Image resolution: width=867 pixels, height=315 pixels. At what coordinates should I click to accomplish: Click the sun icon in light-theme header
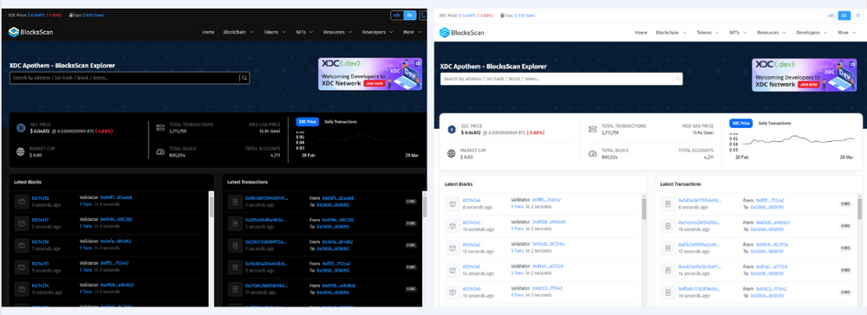click(x=858, y=16)
